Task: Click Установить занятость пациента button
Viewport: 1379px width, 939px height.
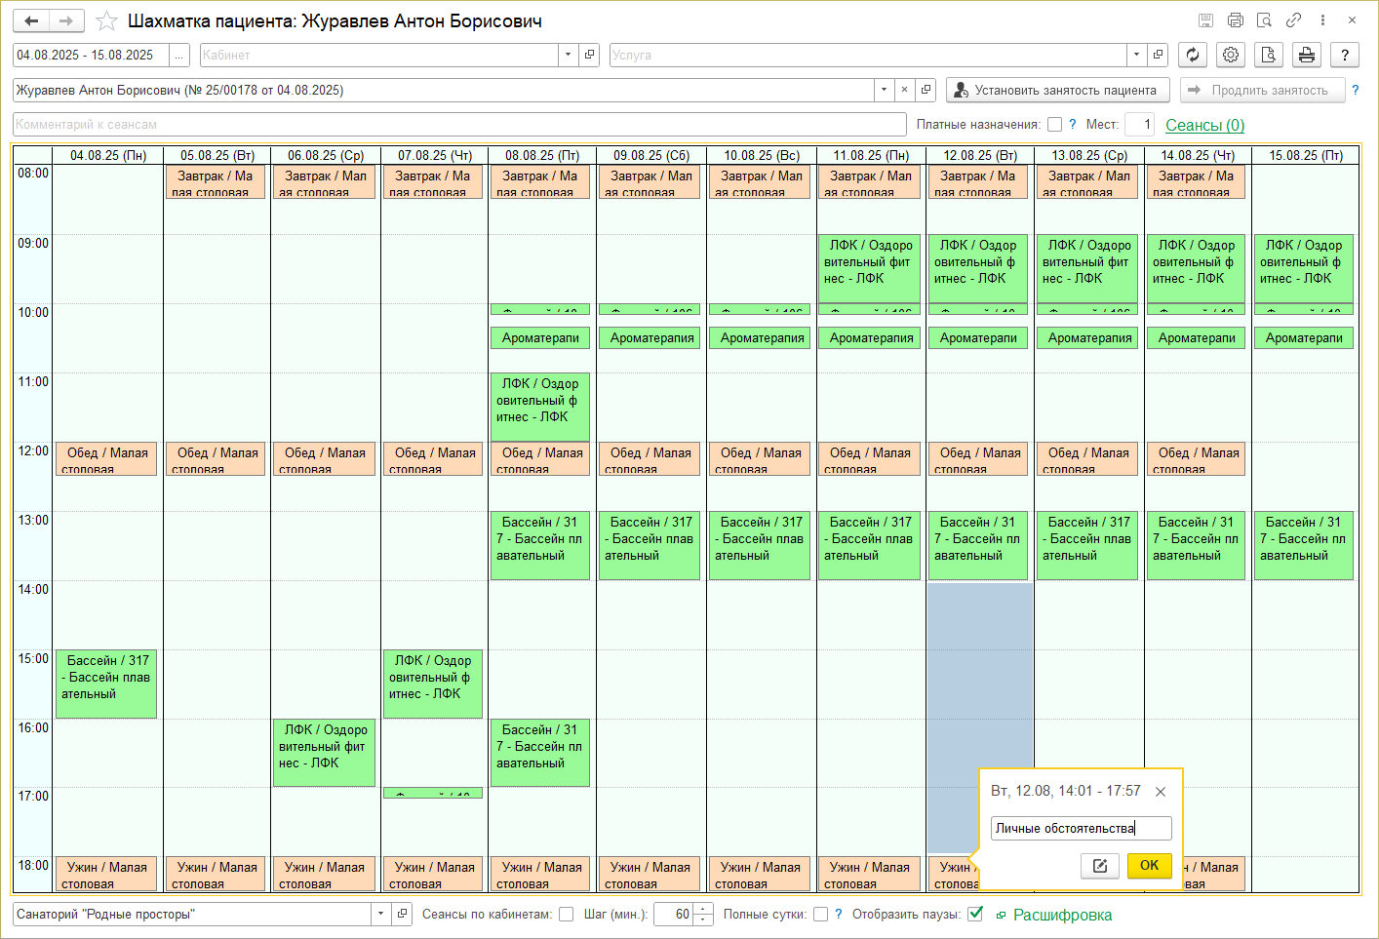Action: [x=1058, y=90]
